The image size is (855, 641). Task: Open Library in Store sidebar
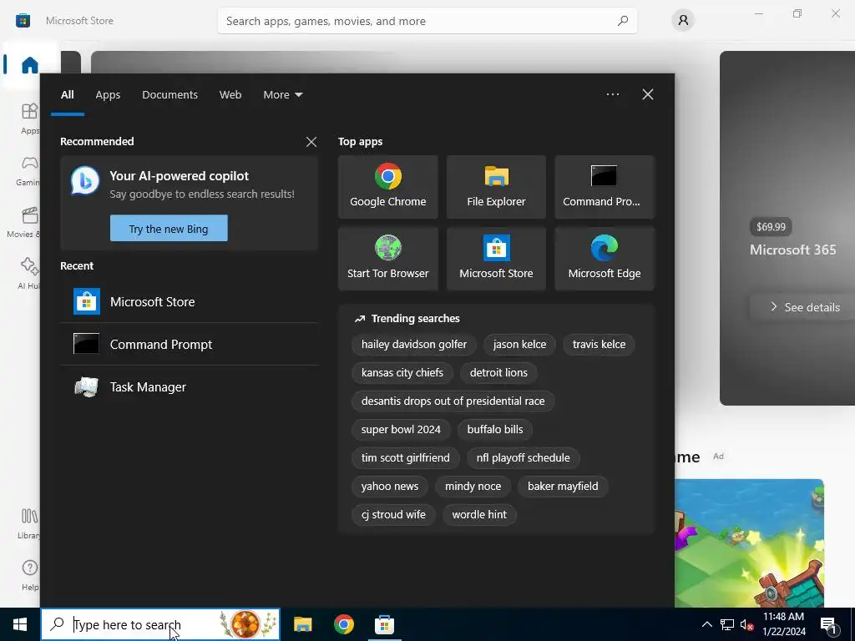pyautogui.click(x=29, y=523)
